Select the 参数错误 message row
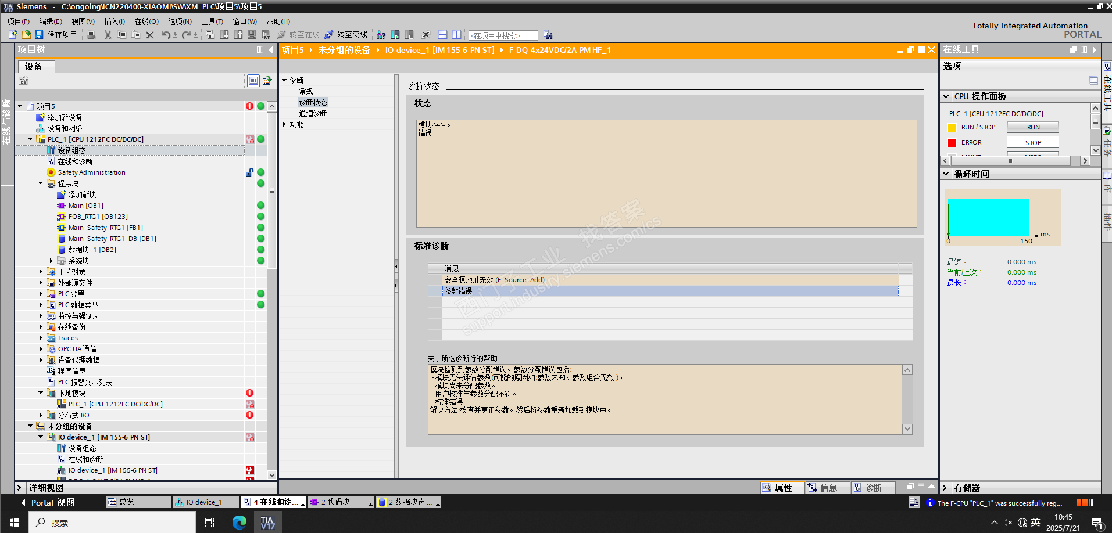Viewport: 1112px width, 533px height. point(670,291)
